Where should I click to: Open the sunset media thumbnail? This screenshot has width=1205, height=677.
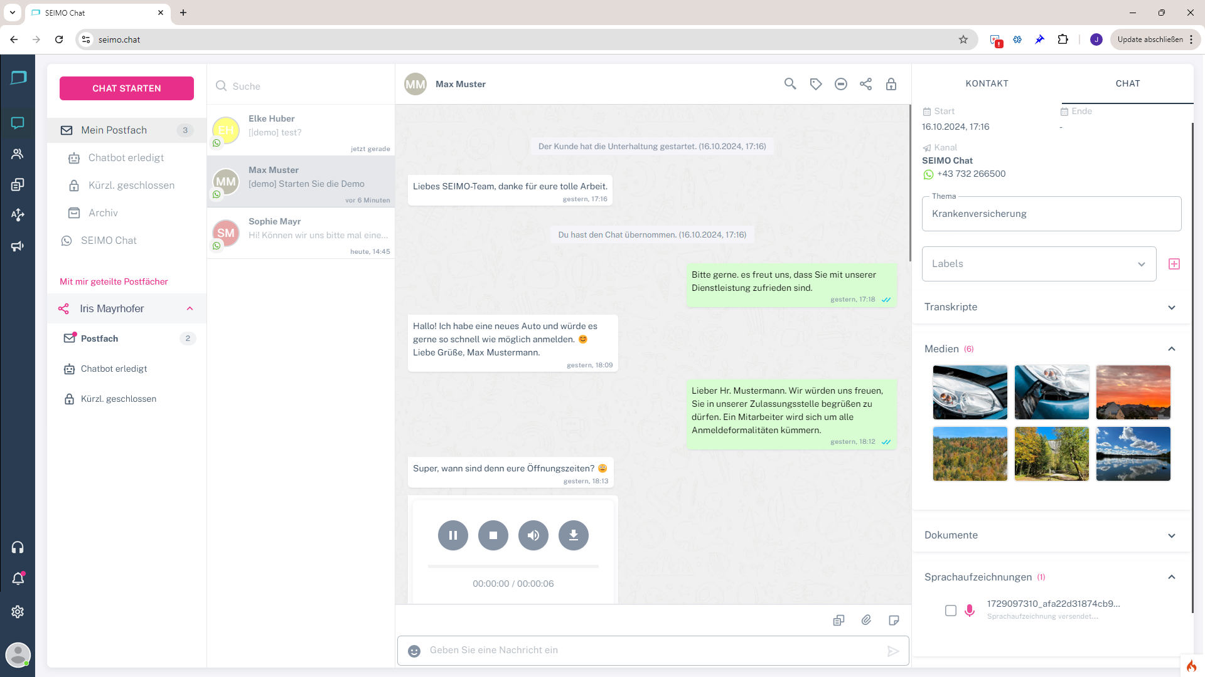click(x=1133, y=392)
